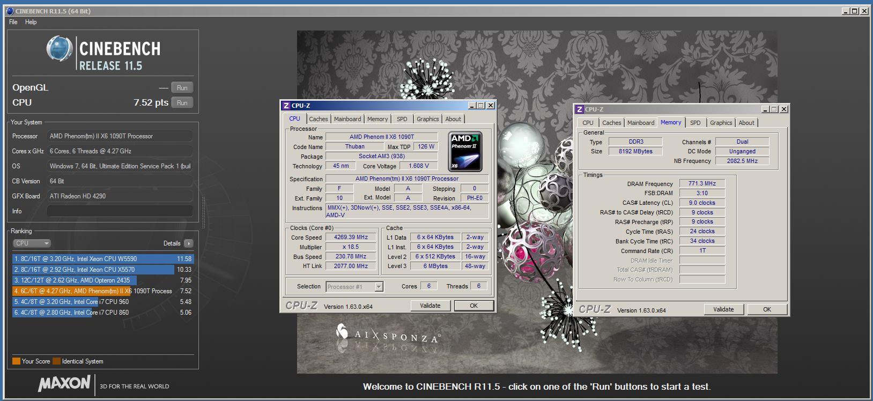Select the Xeon X5570 ranking entry
This screenshot has height=401, width=873.
pos(102,270)
